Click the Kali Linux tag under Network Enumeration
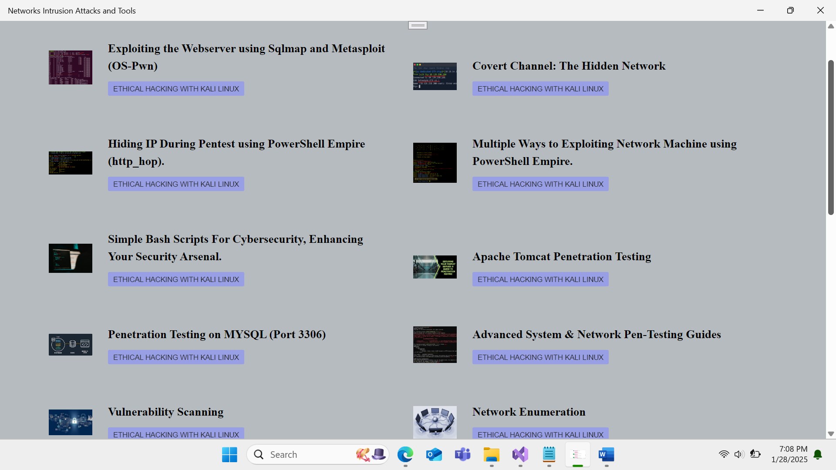836x470 pixels. [540, 434]
